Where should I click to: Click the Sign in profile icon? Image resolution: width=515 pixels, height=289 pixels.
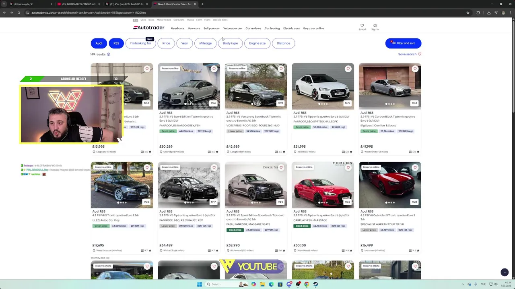(375, 26)
